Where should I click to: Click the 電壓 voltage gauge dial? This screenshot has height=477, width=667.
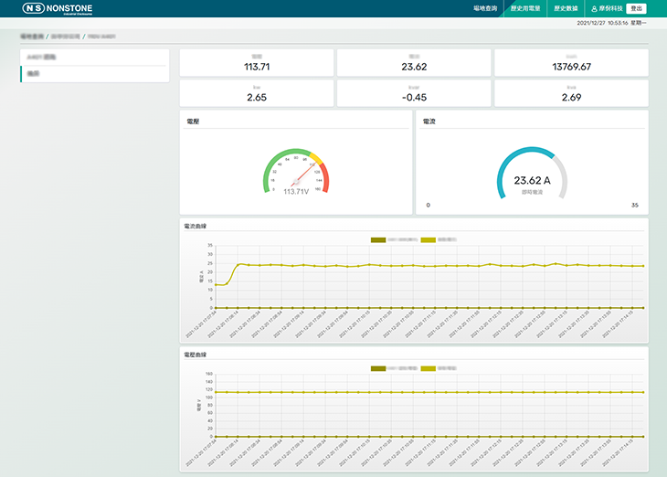(x=296, y=170)
